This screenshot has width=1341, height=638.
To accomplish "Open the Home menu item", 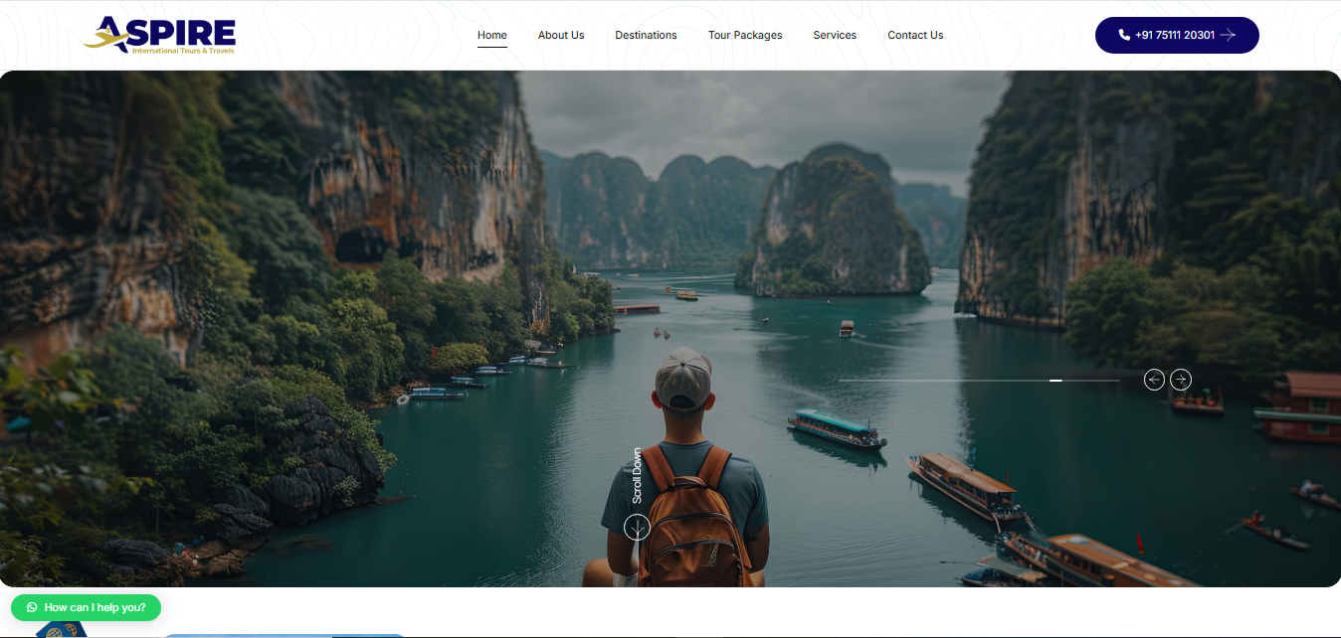I will (492, 35).
